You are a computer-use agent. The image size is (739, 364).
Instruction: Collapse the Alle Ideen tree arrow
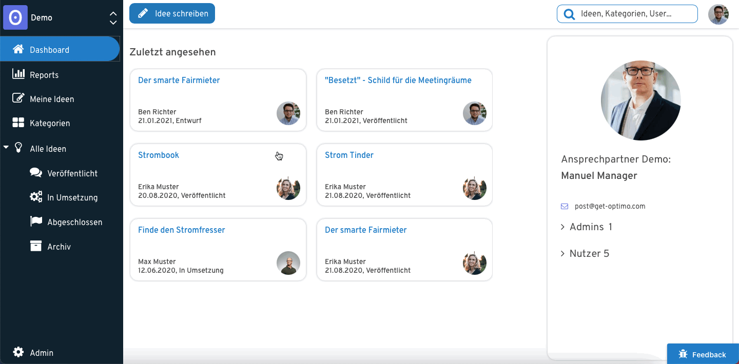point(6,148)
